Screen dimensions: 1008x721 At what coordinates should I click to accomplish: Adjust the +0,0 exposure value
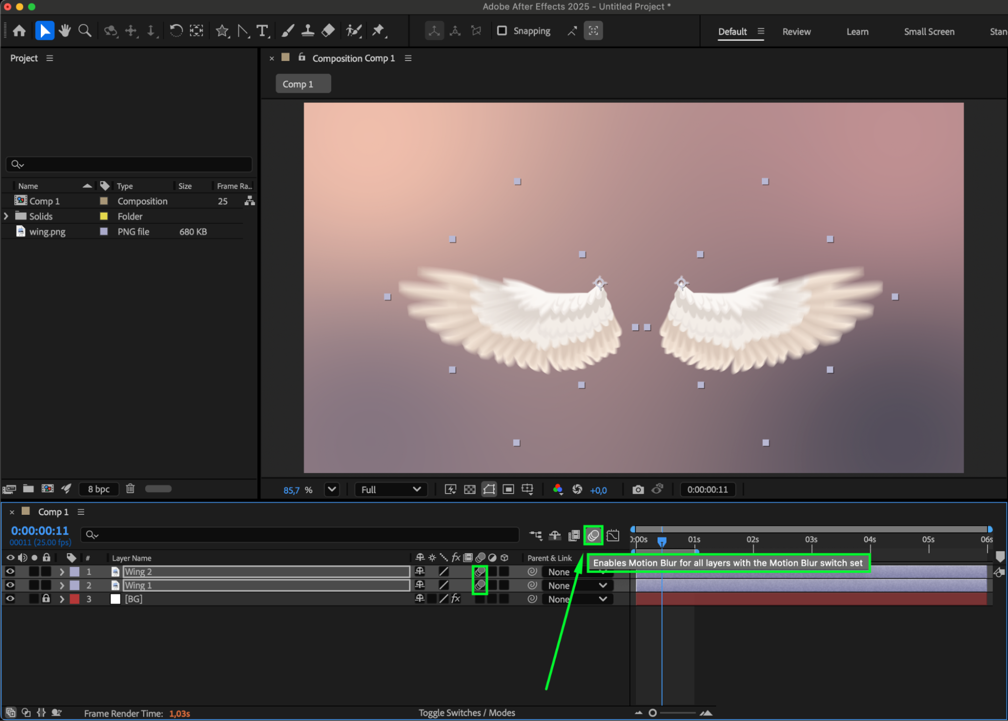tap(598, 490)
